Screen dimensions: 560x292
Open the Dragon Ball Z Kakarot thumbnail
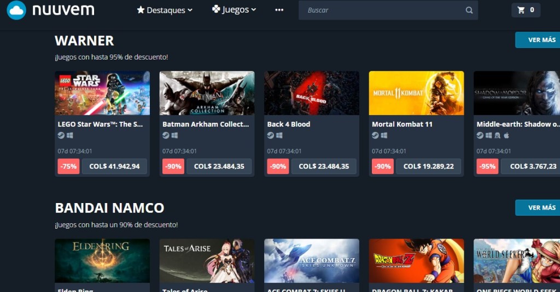pos(416,260)
